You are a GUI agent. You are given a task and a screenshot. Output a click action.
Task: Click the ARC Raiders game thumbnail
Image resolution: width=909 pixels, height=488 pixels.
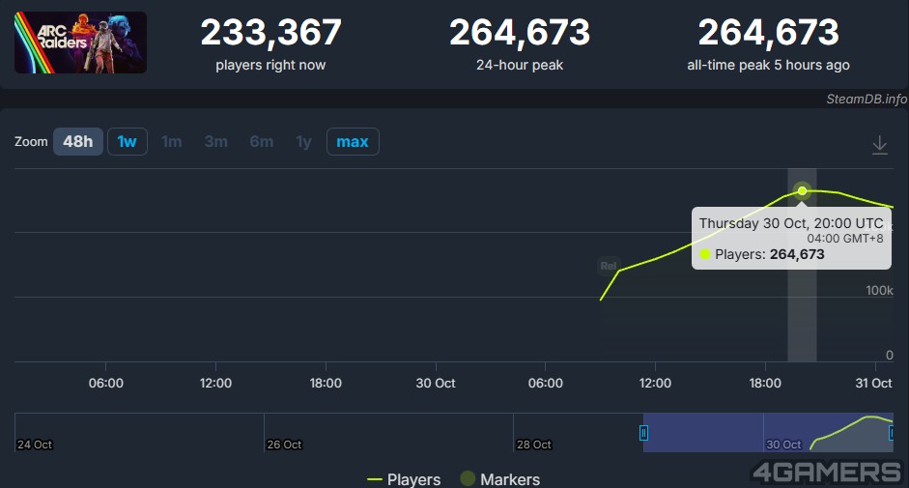click(80, 43)
